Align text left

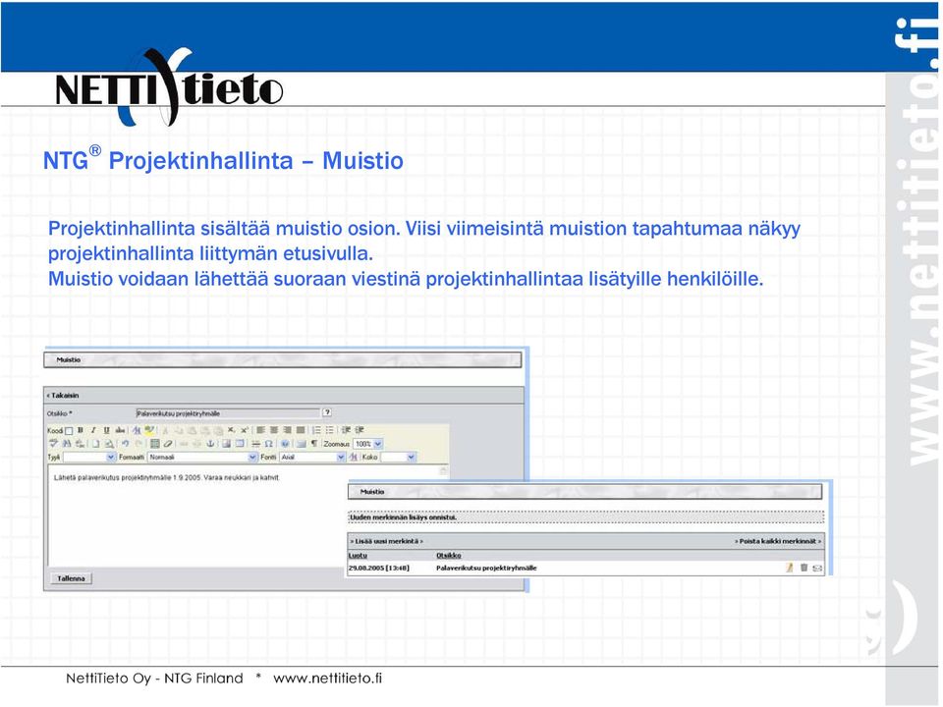click(260, 430)
